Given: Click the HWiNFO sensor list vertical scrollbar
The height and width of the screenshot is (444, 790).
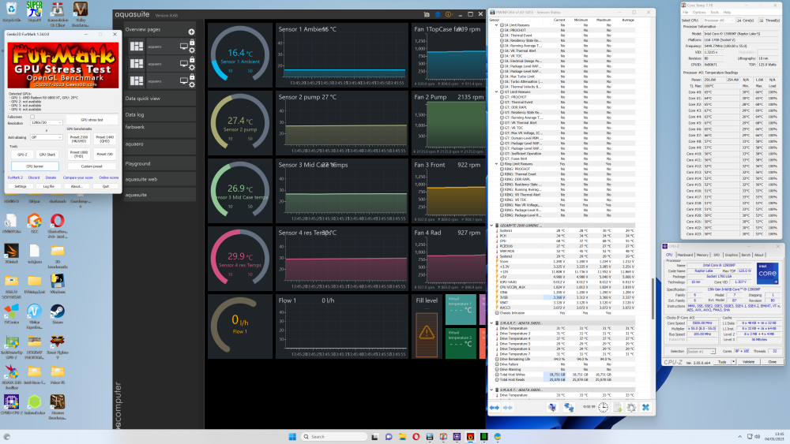Looking at the screenshot, I should pos(652,297).
